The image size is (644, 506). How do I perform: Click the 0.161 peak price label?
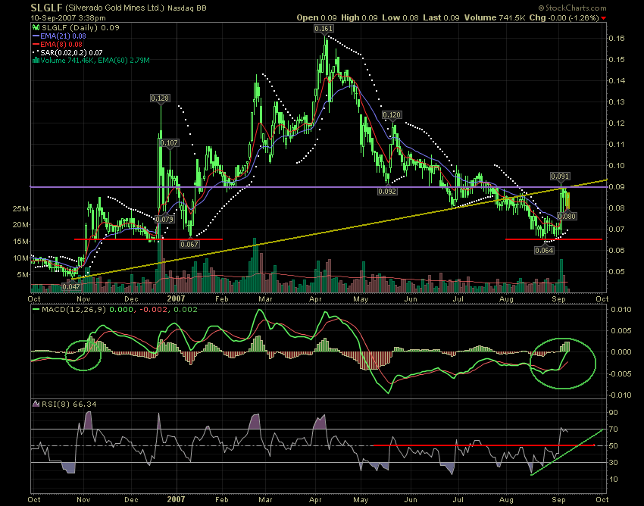click(324, 28)
